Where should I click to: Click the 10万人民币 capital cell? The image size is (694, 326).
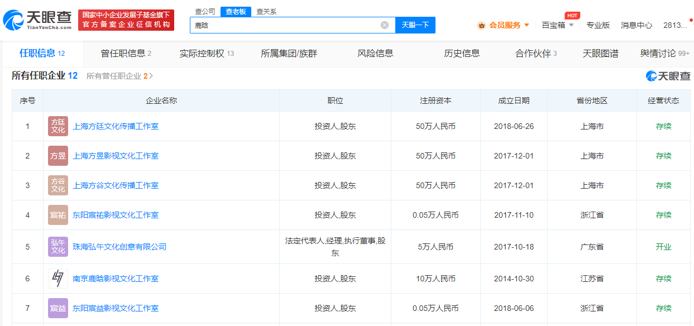click(435, 279)
